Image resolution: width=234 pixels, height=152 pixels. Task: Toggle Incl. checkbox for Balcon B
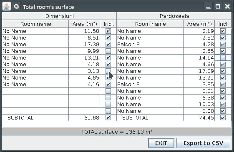click(223, 45)
